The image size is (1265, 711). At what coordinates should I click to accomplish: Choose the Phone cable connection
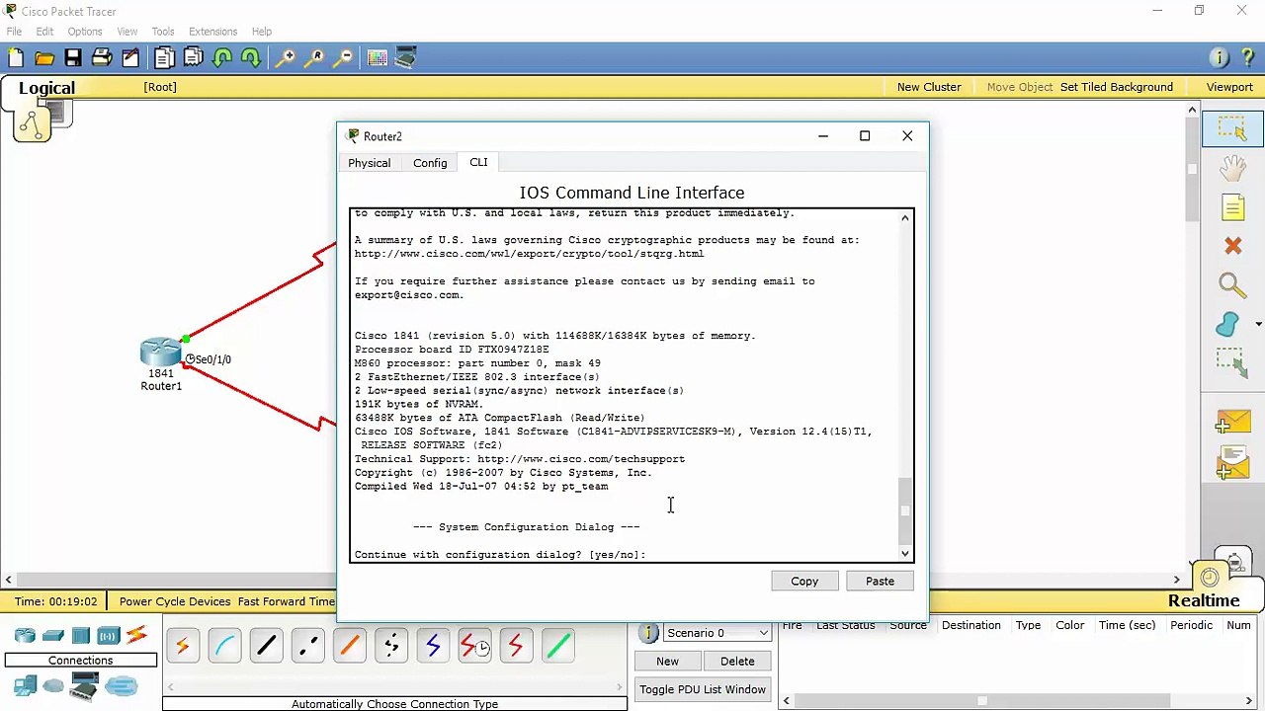tap(391, 646)
